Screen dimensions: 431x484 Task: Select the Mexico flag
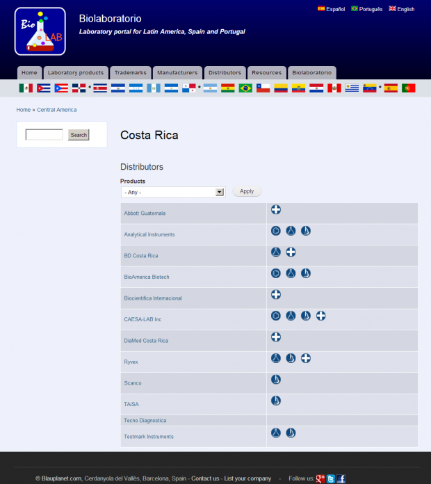click(x=26, y=88)
